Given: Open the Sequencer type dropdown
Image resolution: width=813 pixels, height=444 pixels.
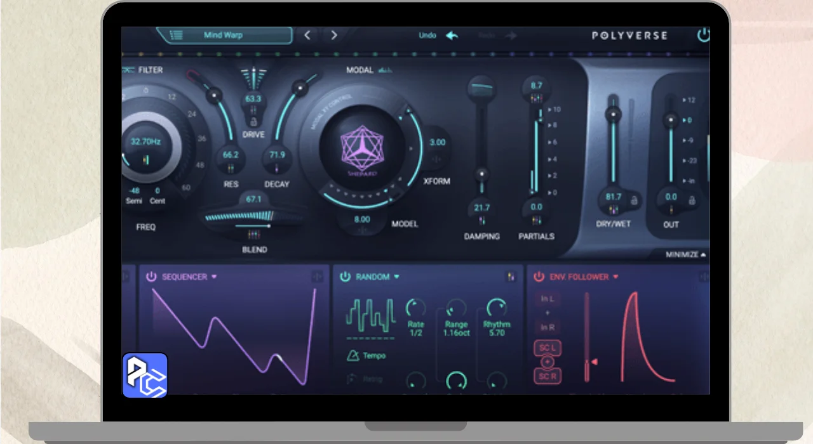Looking at the screenshot, I should tap(214, 277).
